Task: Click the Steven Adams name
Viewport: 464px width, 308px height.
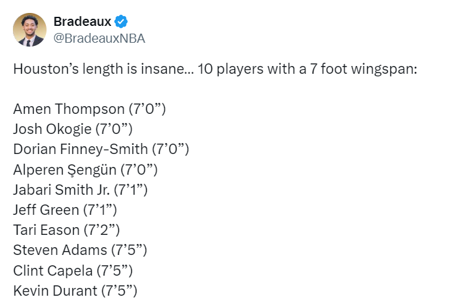Action: coord(61,250)
